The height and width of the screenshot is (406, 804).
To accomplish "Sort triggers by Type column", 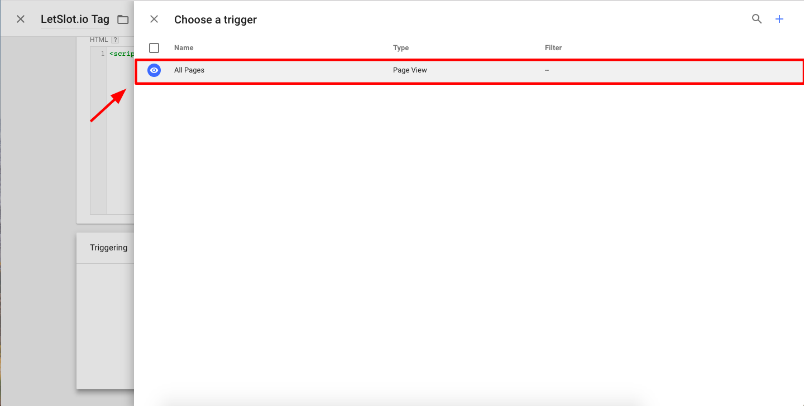I will [401, 48].
